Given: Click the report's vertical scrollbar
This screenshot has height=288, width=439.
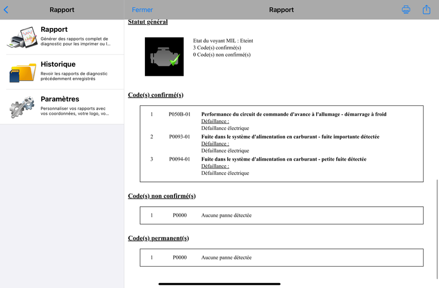Looking at the screenshot, I should pyautogui.click(x=437, y=229).
